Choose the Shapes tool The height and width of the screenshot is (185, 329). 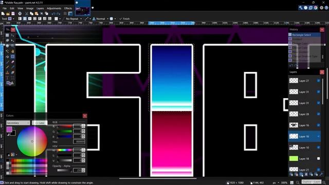(10, 83)
